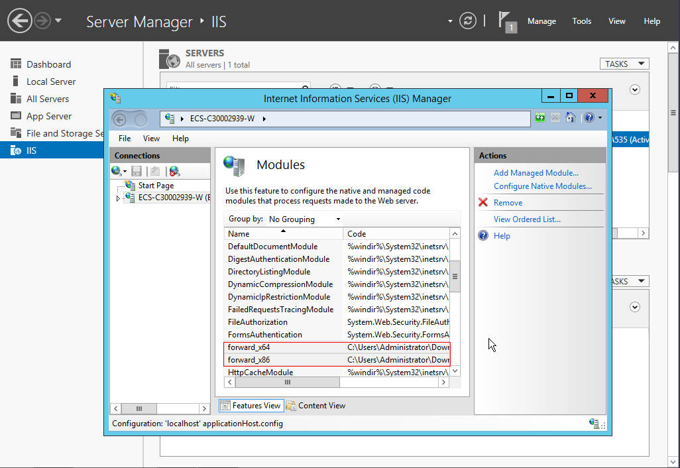Viewport: 680px width, 468px height.
Task: Click IIS Manager back navigation button
Action: coord(120,119)
